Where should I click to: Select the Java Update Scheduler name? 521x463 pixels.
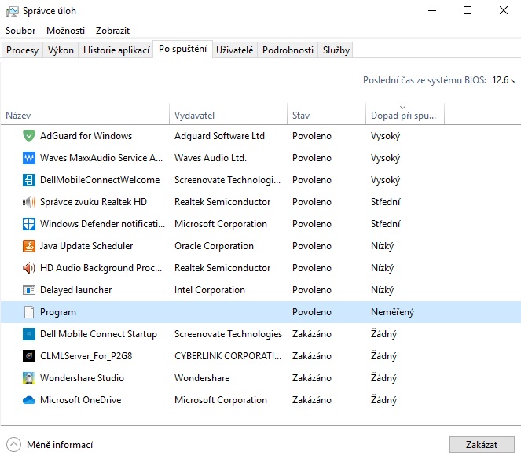click(86, 246)
